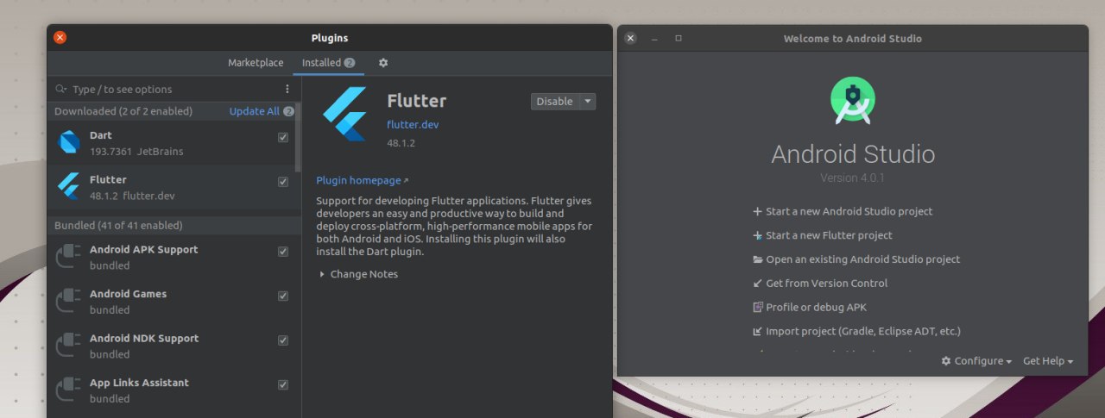The width and height of the screenshot is (1105, 418).
Task: Open the flutter.dev link
Action: coord(413,124)
